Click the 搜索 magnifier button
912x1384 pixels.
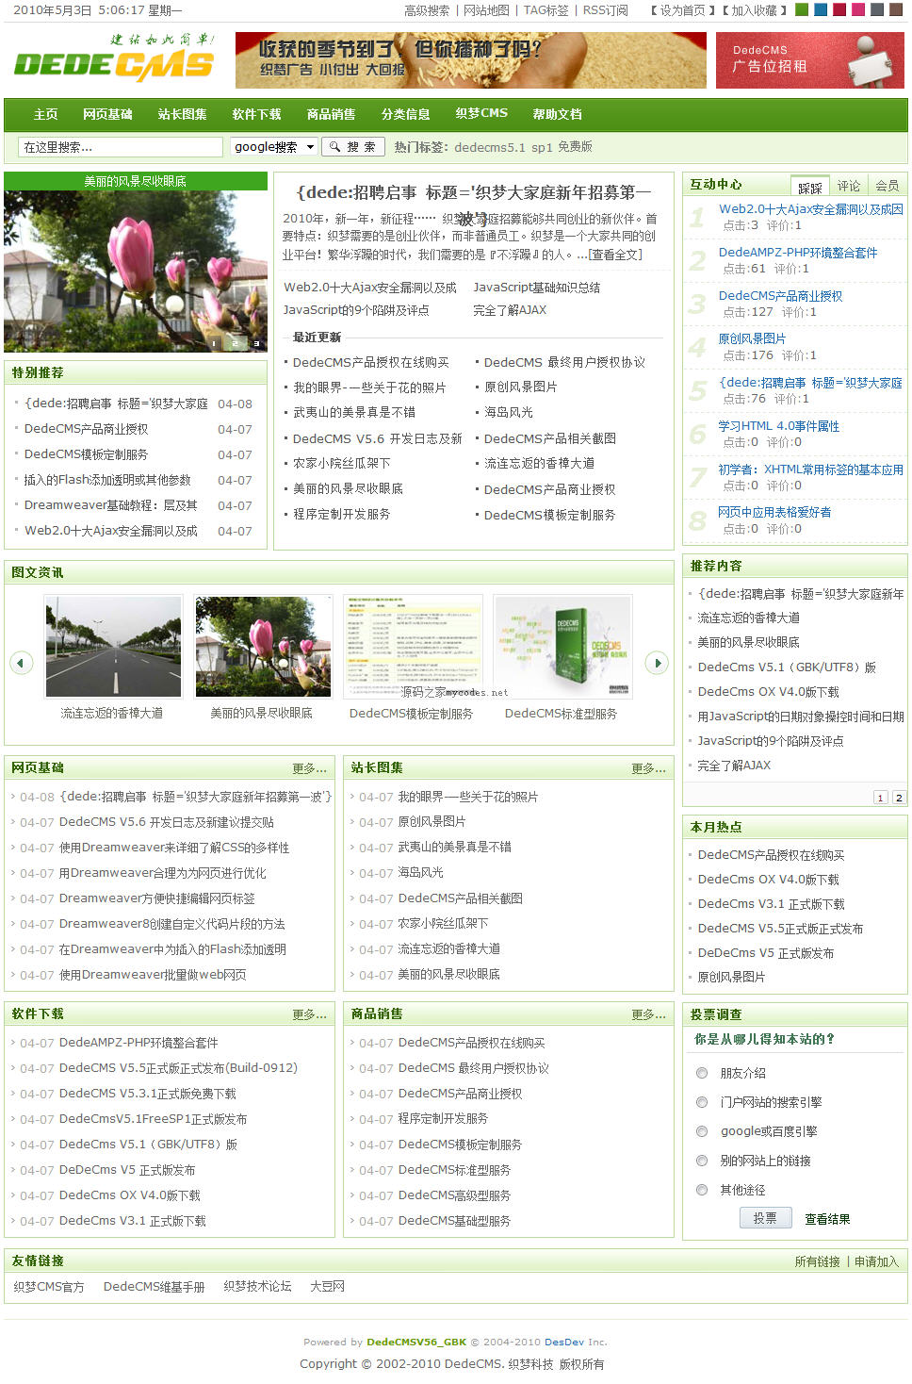[352, 147]
